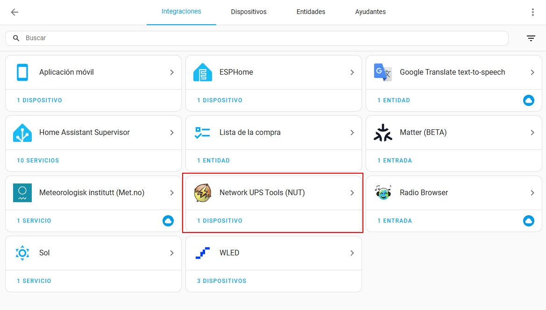Expand Google Translate text-to-speech chevron
Image resolution: width=546 pixels, height=310 pixels.
(532, 72)
